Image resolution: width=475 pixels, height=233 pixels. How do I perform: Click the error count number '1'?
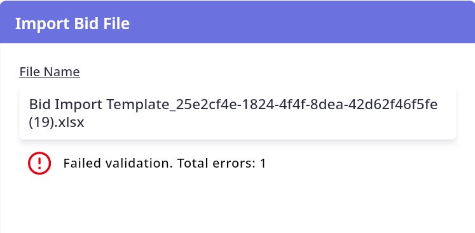[263, 163]
